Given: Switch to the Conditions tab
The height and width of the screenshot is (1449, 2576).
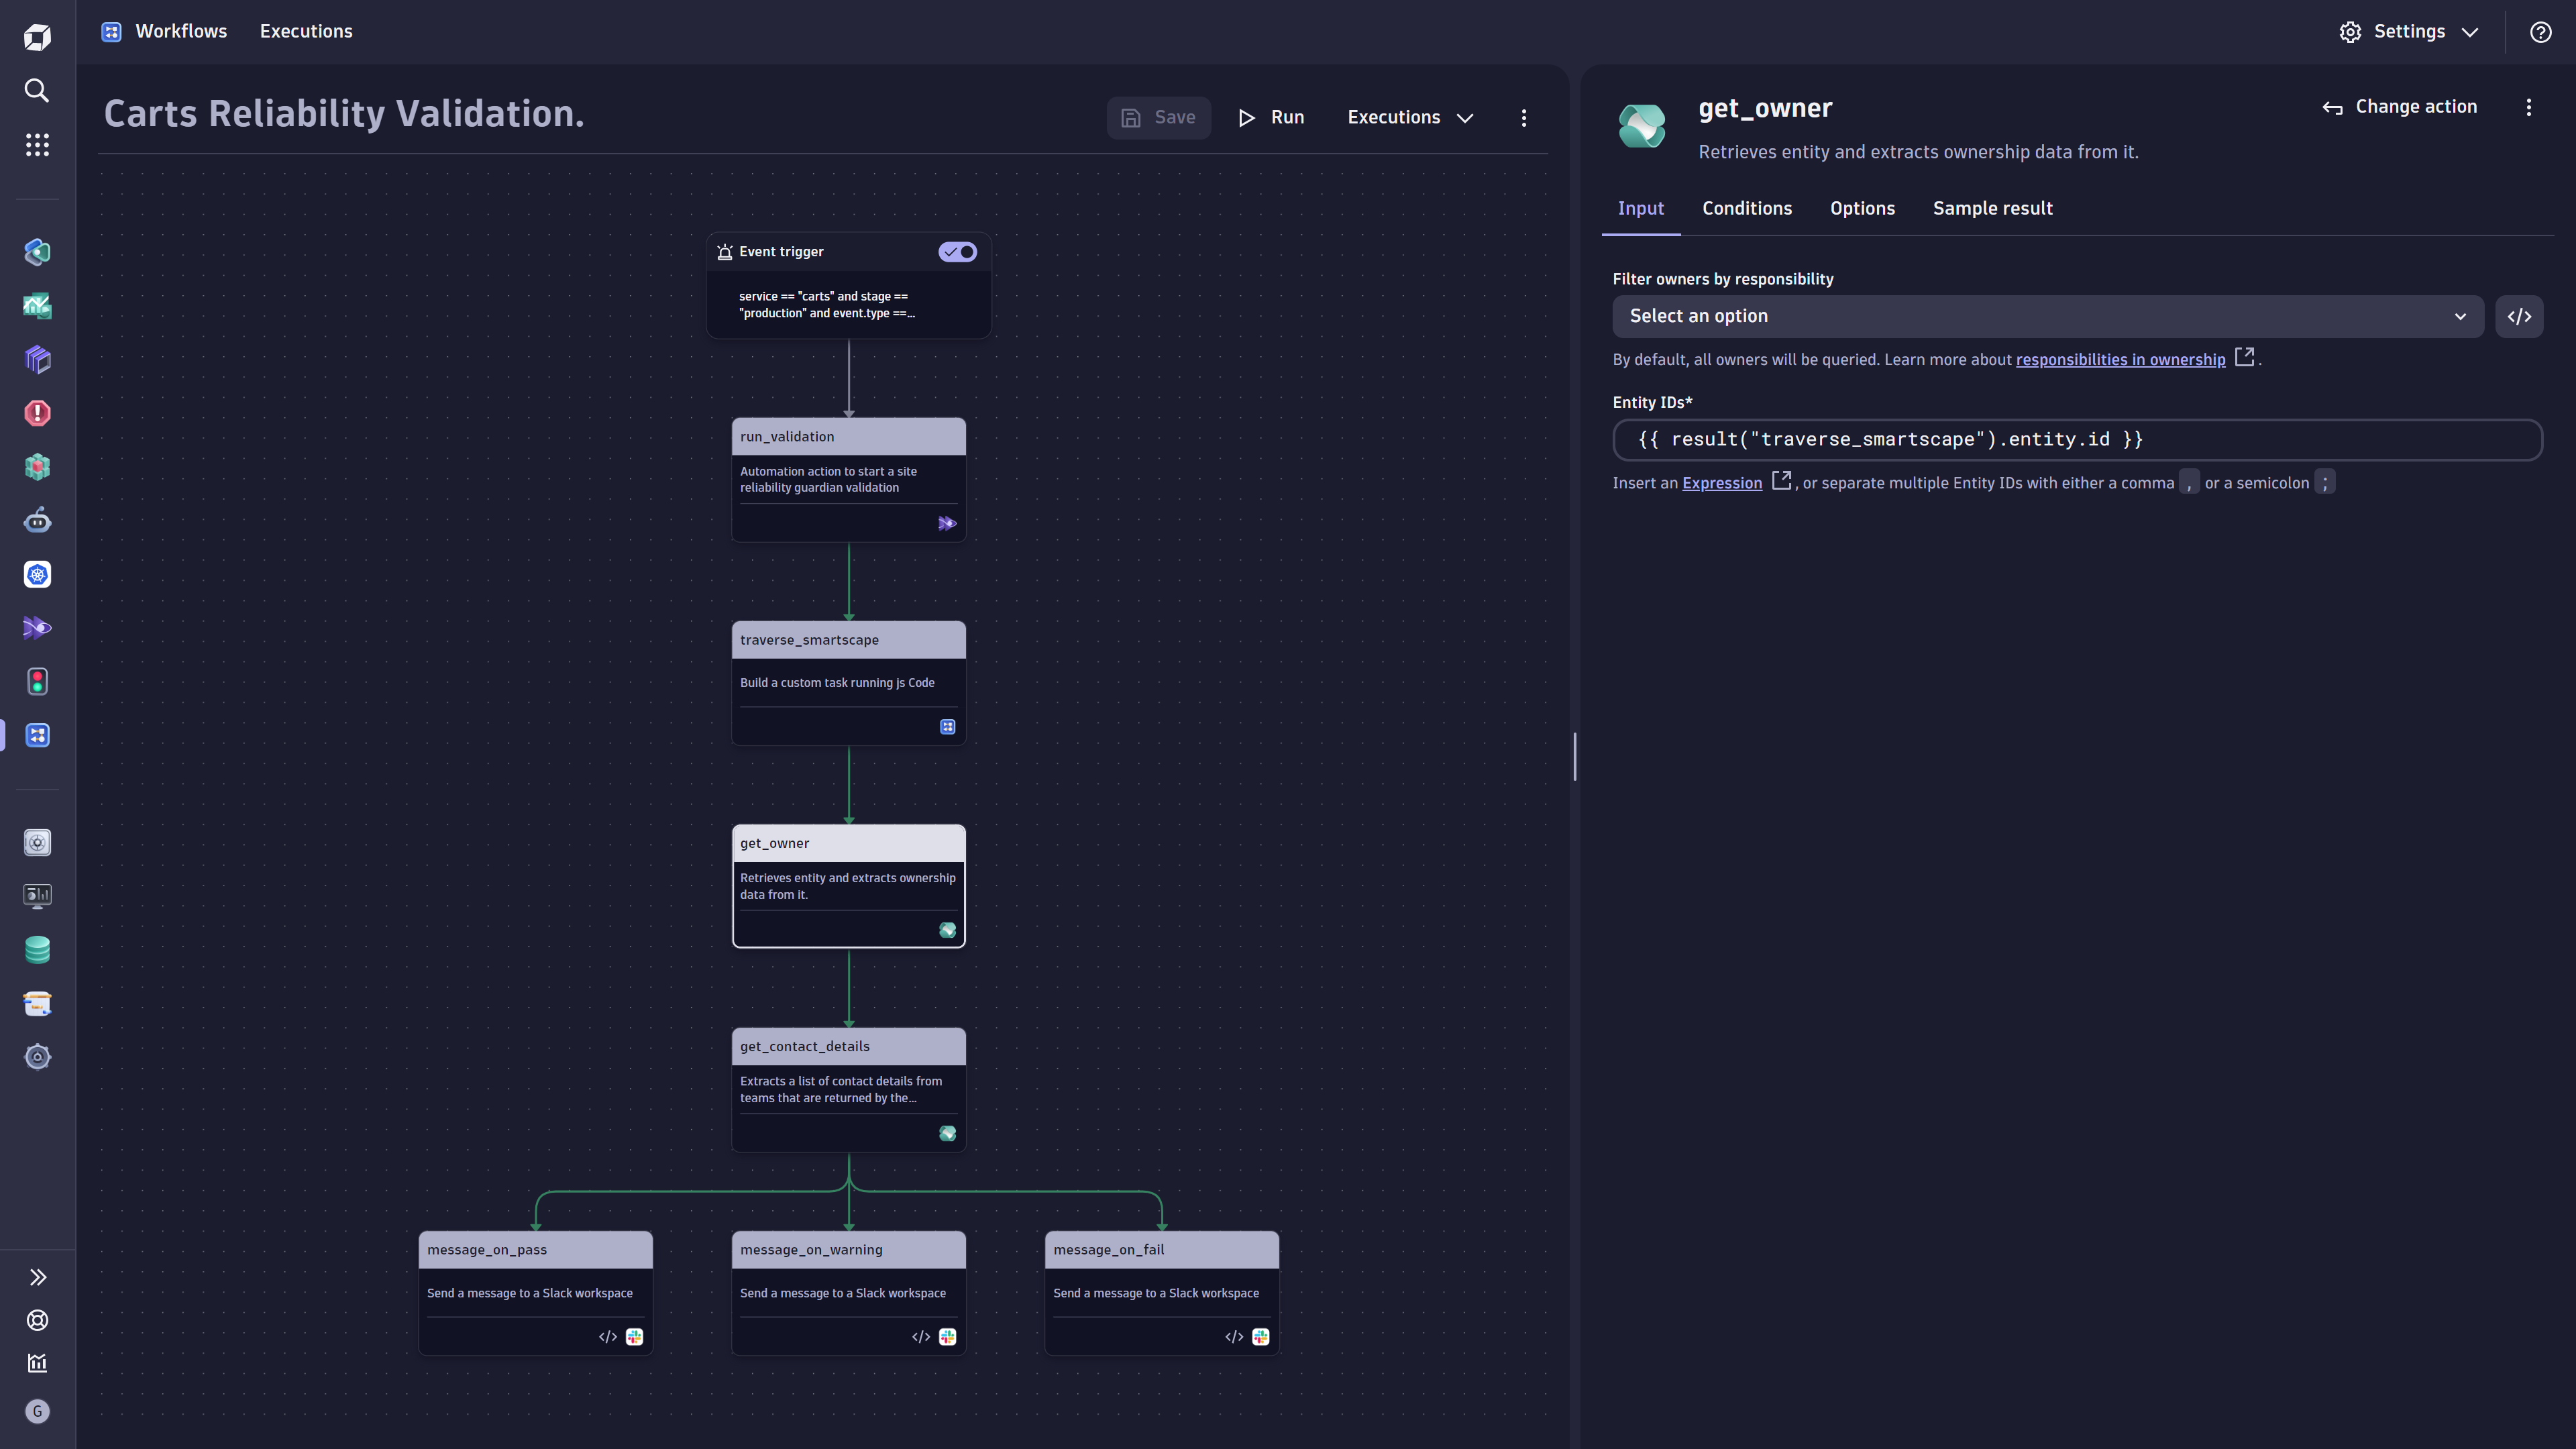Looking at the screenshot, I should point(1747,208).
